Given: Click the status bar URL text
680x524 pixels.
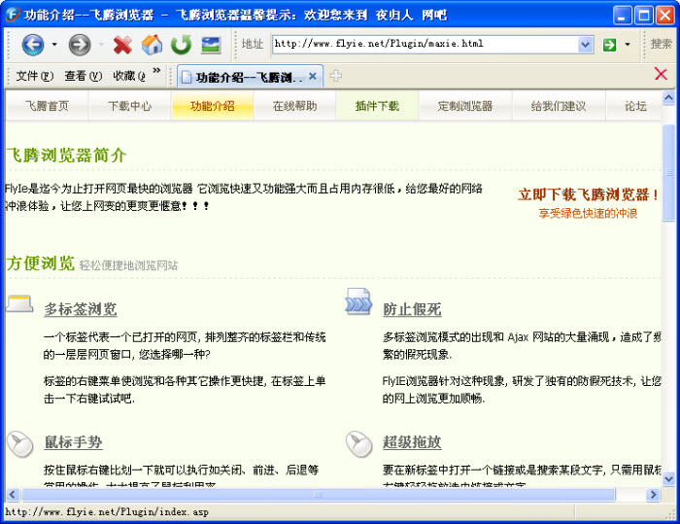Looking at the screenshot, I should (x=107, y=511).
